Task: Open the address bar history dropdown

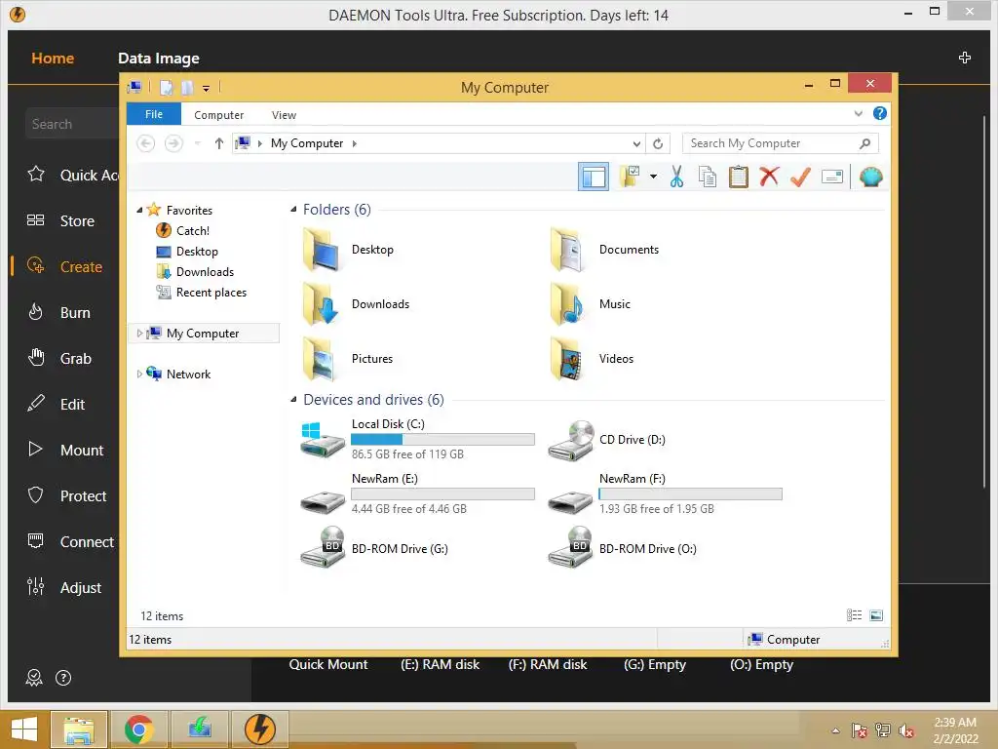Action: pos(635,144)
